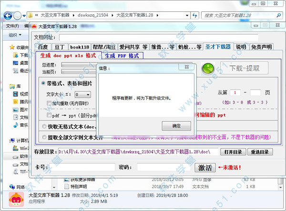The width and height of the screenshot is (286, 211).
Task: Select the 生成 PDF 格式 tab
Action: point(122,56)
